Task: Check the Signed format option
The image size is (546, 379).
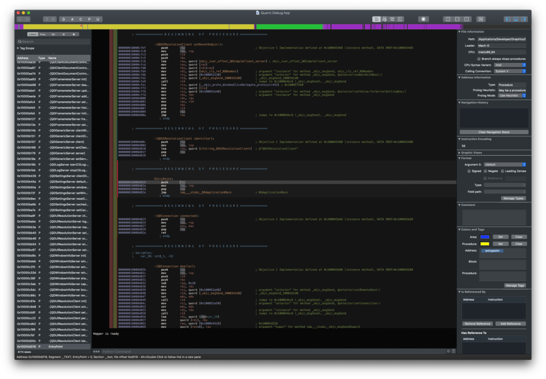Action: (x=469, y=171)
